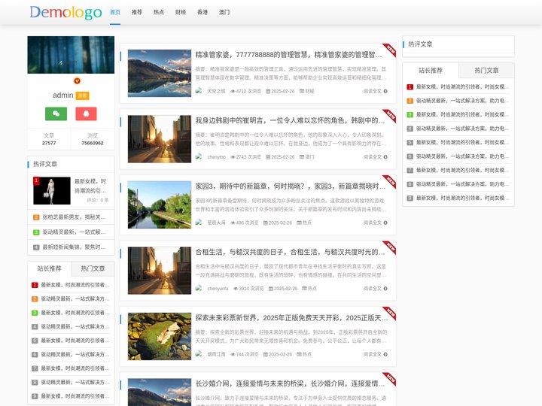Open left-sidebar item 3 驱动精灵最新

click(x=74, y=232)
